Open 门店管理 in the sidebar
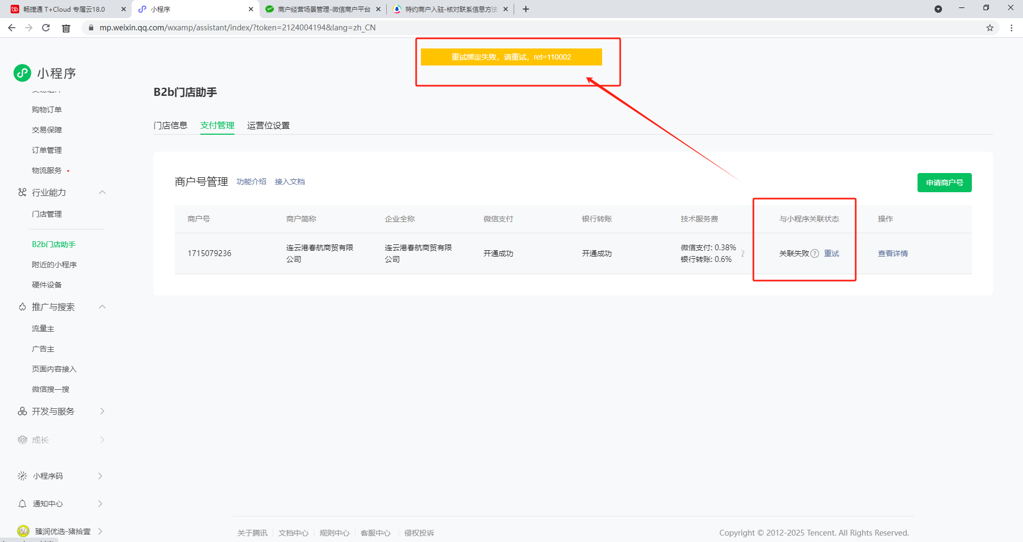Image resolution: width=1023 pixels, height=542 pixels. coord(47,214)
